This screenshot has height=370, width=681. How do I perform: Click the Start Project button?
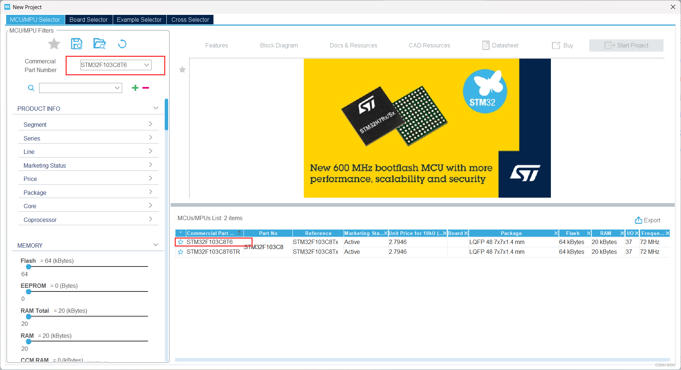626,45
